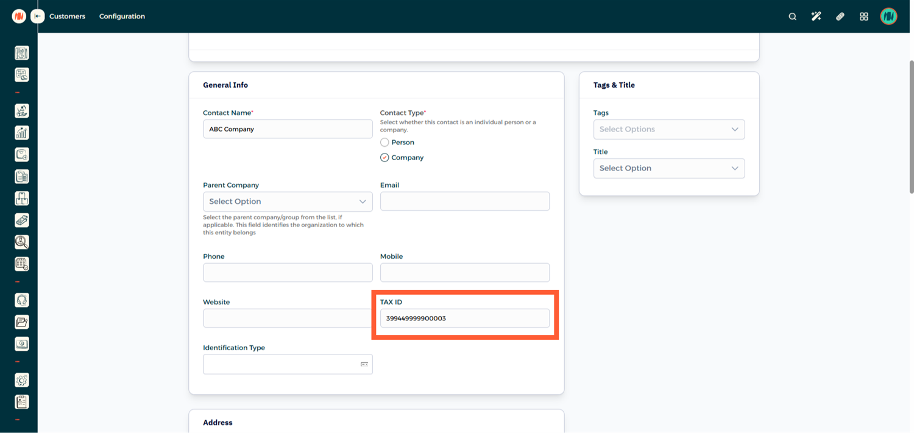The width and height of the screenshot is (914, 433).
Task: Open the gear settings icon in sidebar
Action: pos(22,380)
